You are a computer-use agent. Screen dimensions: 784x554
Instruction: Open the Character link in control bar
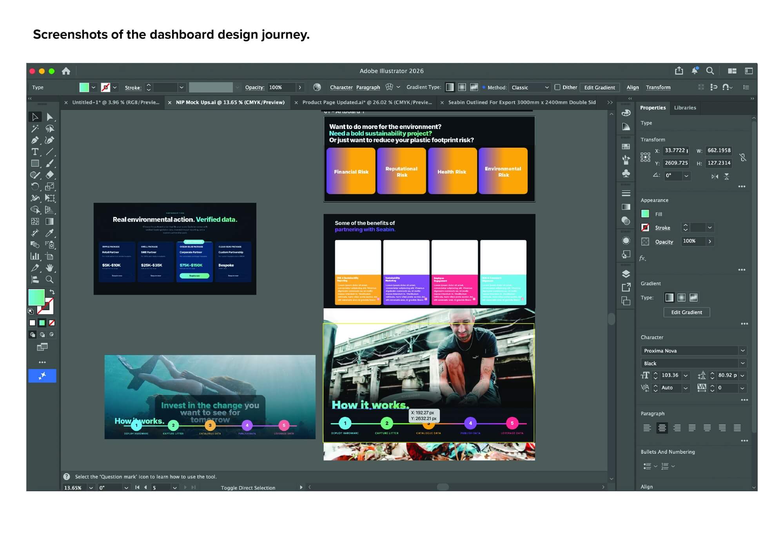pos(341,87)
